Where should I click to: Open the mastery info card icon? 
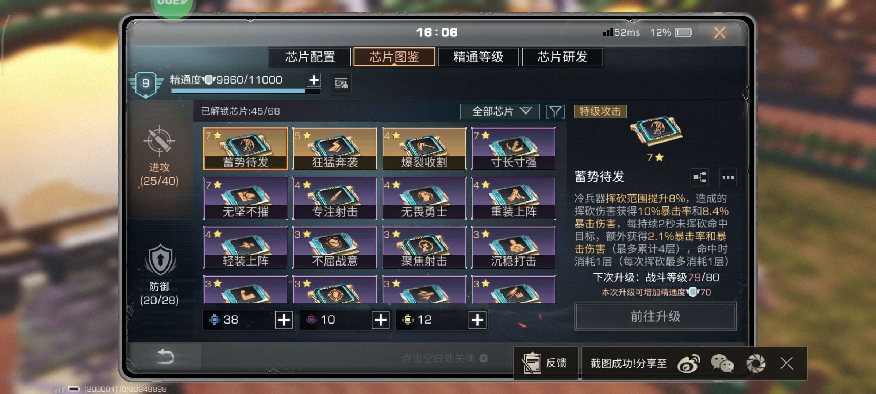(x=341, y=84)
